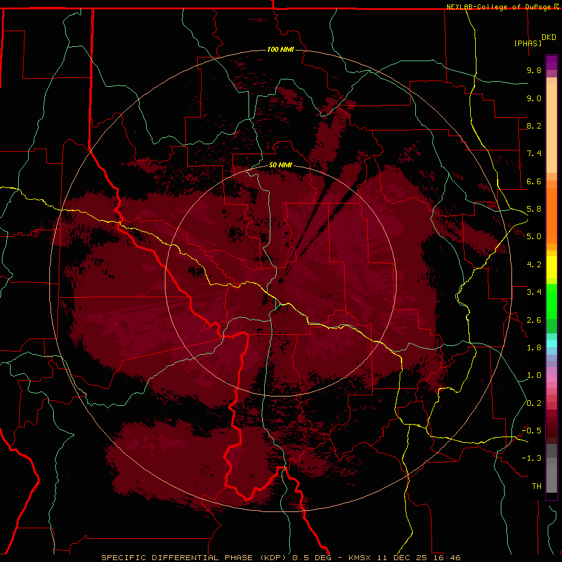Click the -1.3 value on color scale
The width and height of the screenshot is (562, 562).
[531, 458]
